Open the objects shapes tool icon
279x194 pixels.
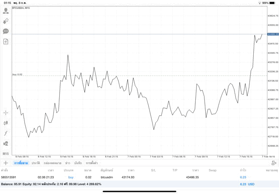pos(6,144)
